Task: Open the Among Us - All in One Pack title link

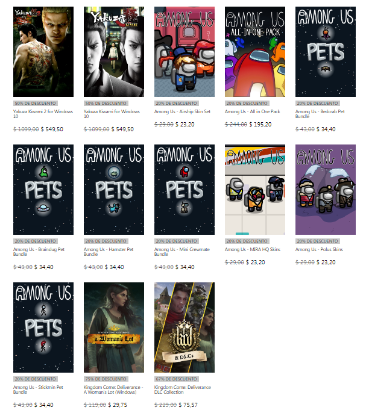Action: click(253, 111)
